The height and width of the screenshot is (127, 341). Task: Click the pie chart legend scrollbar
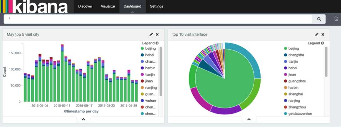pyautogui.click(x=326, y=62)
